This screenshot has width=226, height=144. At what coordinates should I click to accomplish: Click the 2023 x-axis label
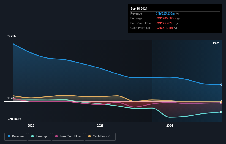point(100,126)
